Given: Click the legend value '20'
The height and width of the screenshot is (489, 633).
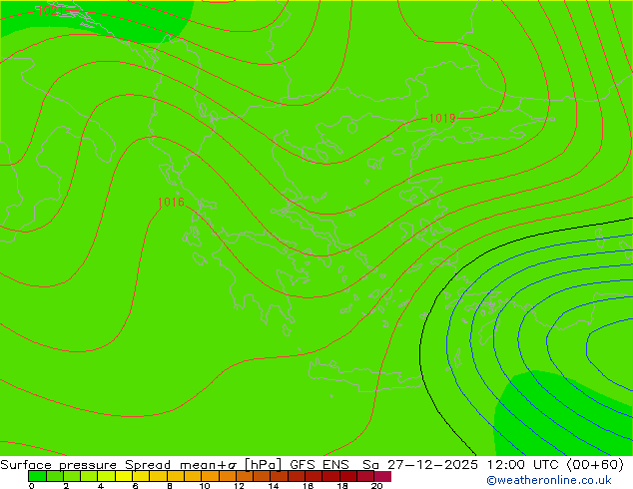Looking at the screenshot, I should pos(376,486).
